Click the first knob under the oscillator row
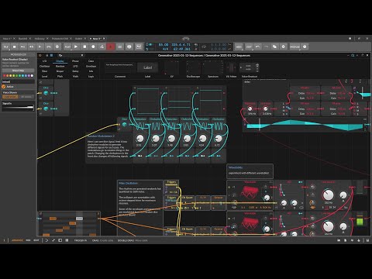 (x=139, y=139)
